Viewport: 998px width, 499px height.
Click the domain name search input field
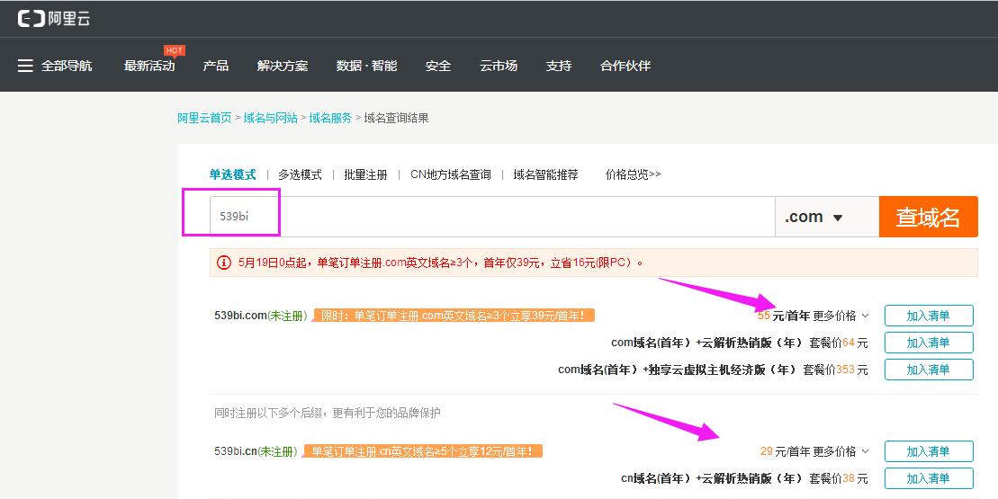(492, 217)
